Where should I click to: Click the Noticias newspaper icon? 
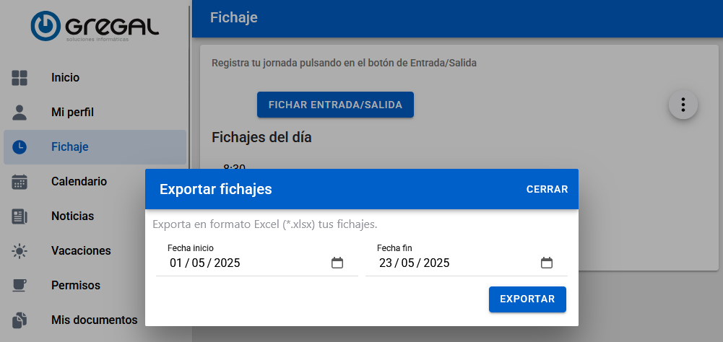tap(20, 216)
